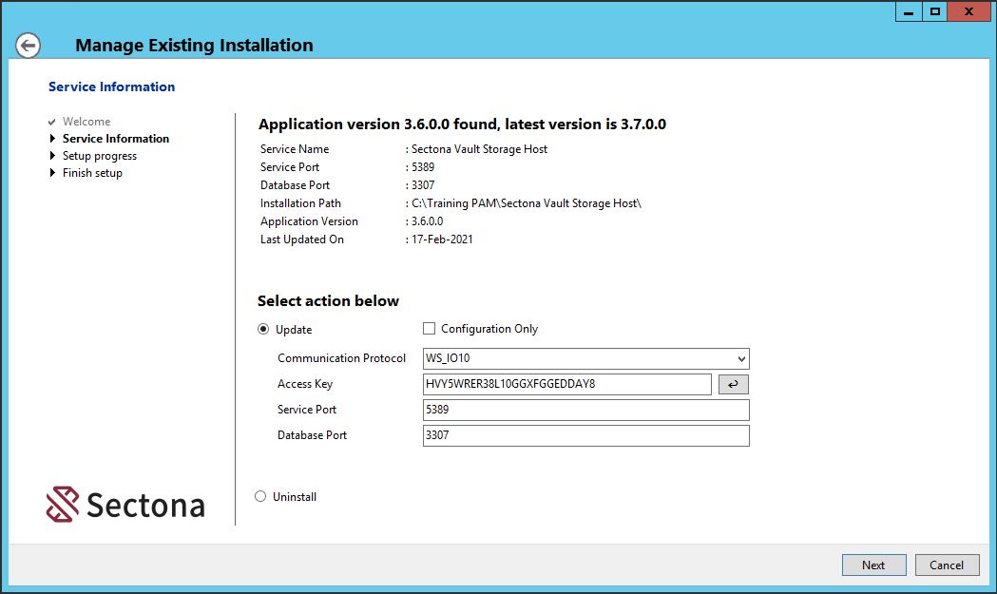This screenshot has width=997, height=594.
Task: Select the Service Information step in sidebar
Action: click(115, 139)
